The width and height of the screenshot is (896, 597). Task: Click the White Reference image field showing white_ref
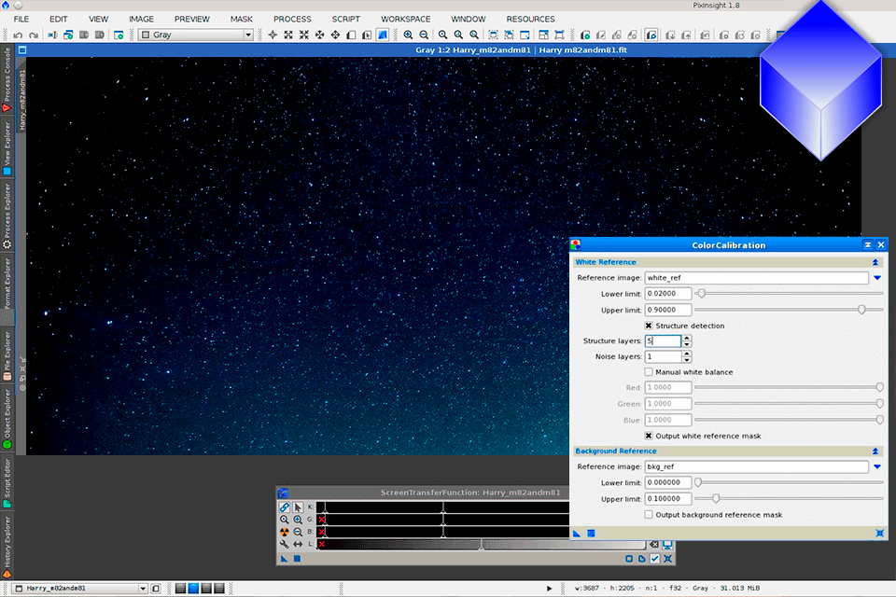click(x=757, y=278)
